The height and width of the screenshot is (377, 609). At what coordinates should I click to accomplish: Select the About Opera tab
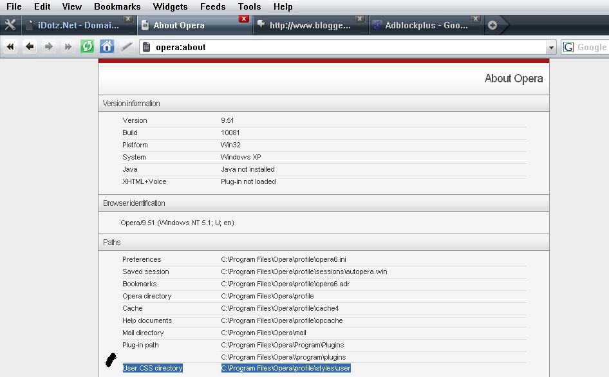(x=194, y=25)
